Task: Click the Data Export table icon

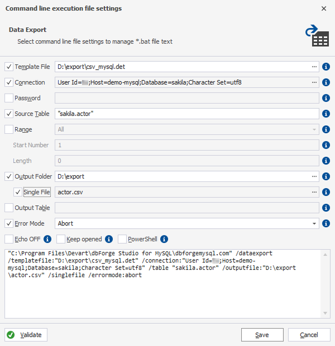Action: point(317,35)
